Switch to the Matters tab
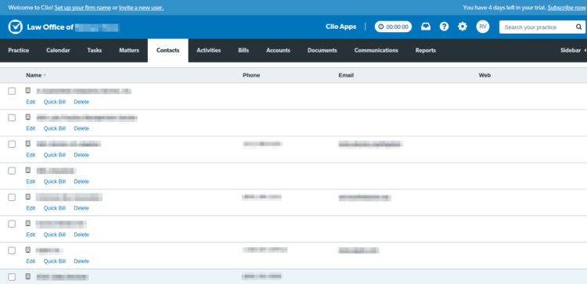Viewport: 587px width, 284px height. coord(129,50)
